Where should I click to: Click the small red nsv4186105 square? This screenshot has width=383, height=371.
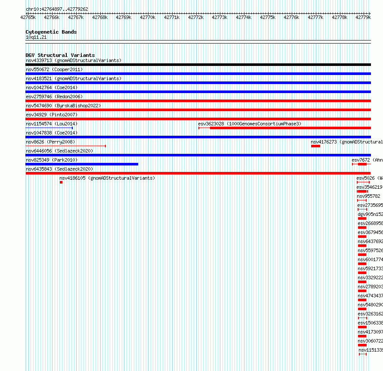click(61, 182)
